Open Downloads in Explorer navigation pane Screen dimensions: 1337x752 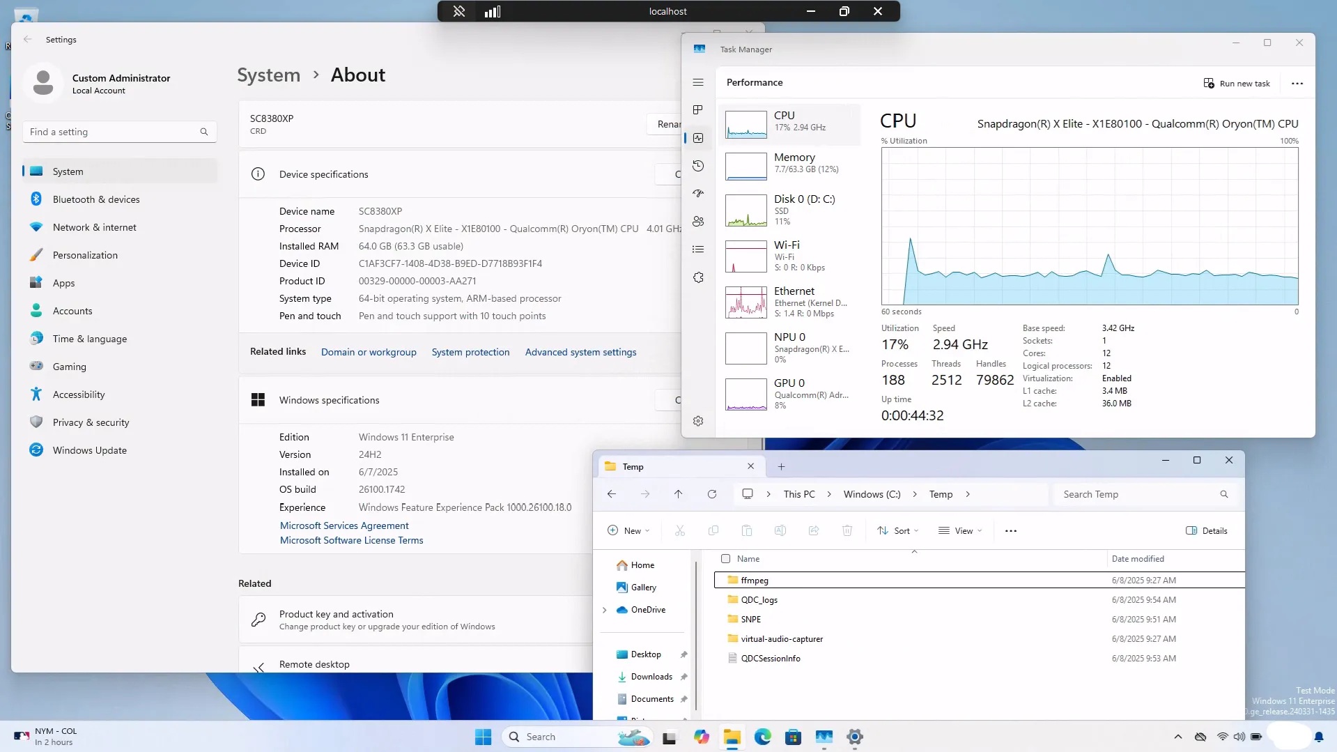click(x=644, y=677)
